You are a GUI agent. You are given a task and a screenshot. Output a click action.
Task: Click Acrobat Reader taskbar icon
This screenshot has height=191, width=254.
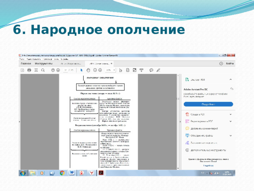click(101, 173)
